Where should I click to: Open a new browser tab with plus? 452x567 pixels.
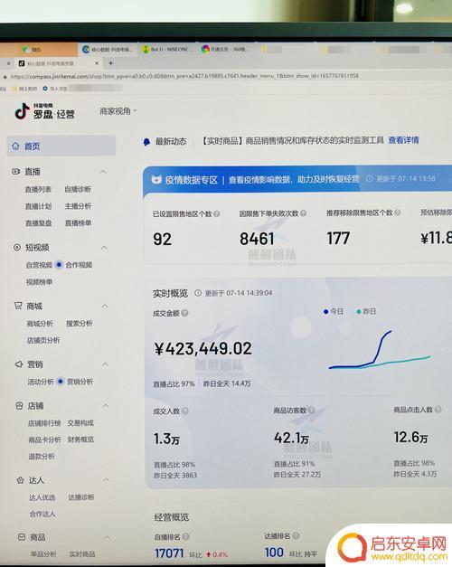(x=110, y=63)
